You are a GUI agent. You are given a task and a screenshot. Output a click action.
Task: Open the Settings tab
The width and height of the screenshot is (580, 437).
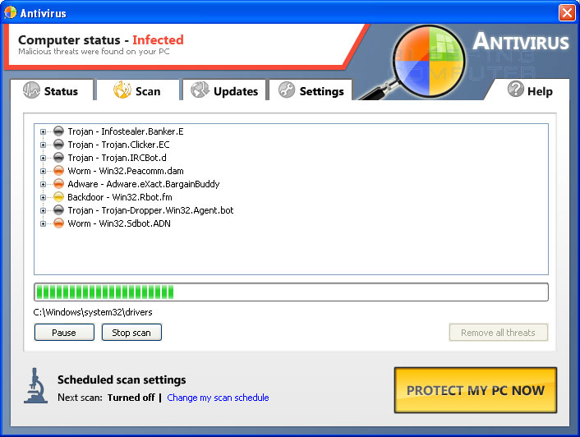(311, 90)
